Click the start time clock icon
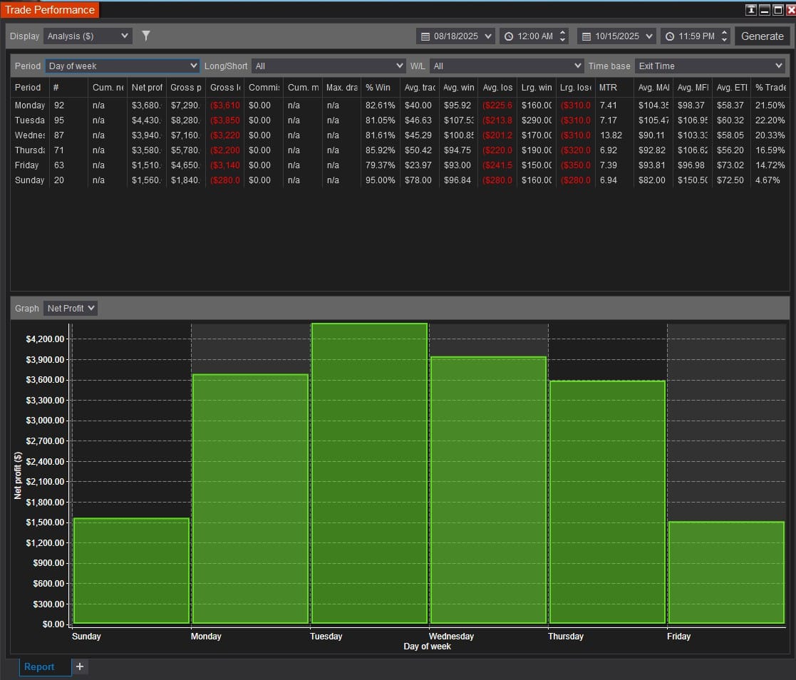Screen dimensions: 796x680 tap(509, 36)
